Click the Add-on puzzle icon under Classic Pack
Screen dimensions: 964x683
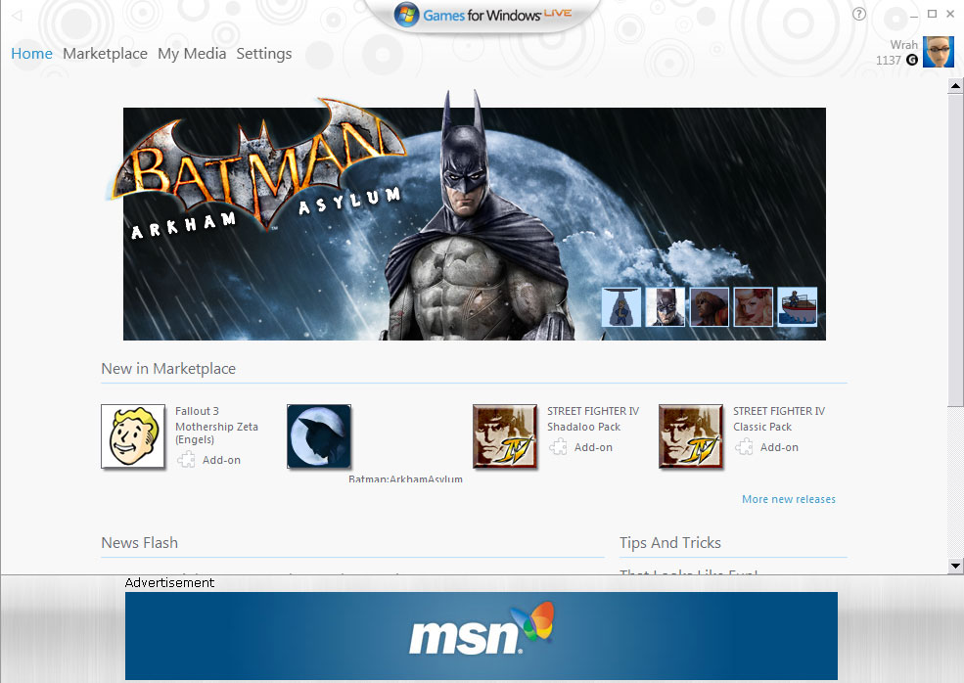744,447
